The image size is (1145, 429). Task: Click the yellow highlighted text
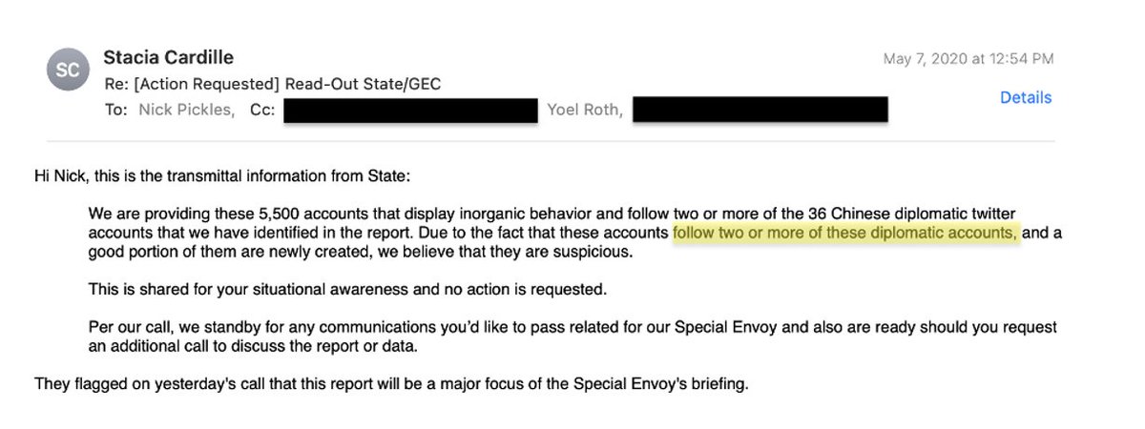845,235
